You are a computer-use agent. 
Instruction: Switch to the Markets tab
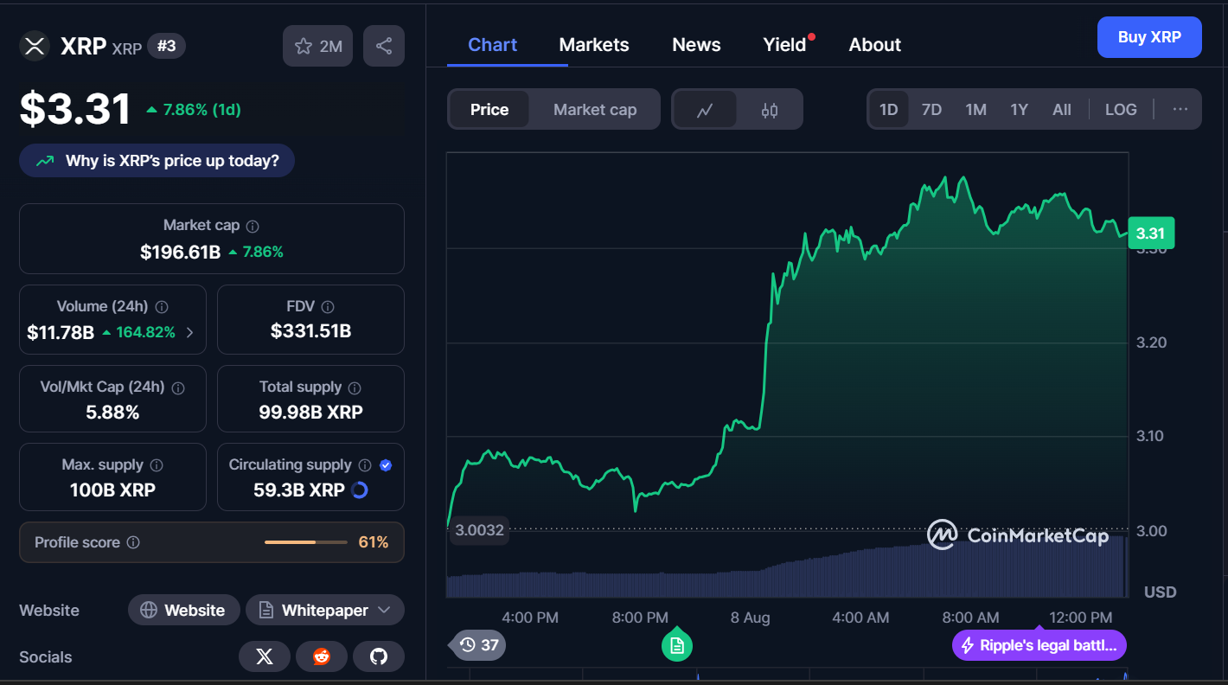(x=594, y=45)
